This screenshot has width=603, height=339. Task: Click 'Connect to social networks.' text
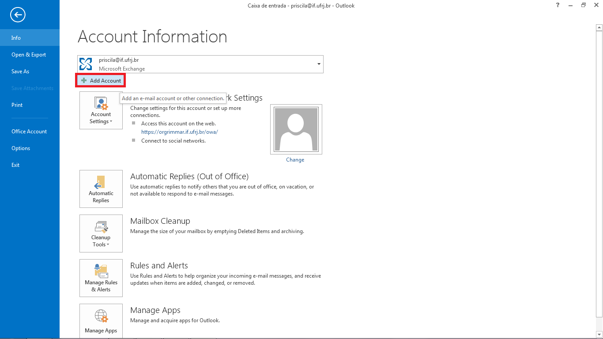[x=173, y=141]
